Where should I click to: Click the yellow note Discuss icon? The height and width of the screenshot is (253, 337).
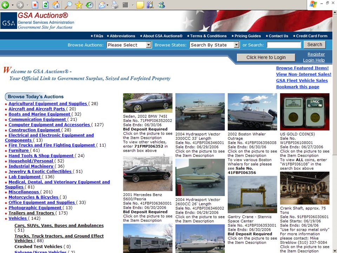[140, 5]
